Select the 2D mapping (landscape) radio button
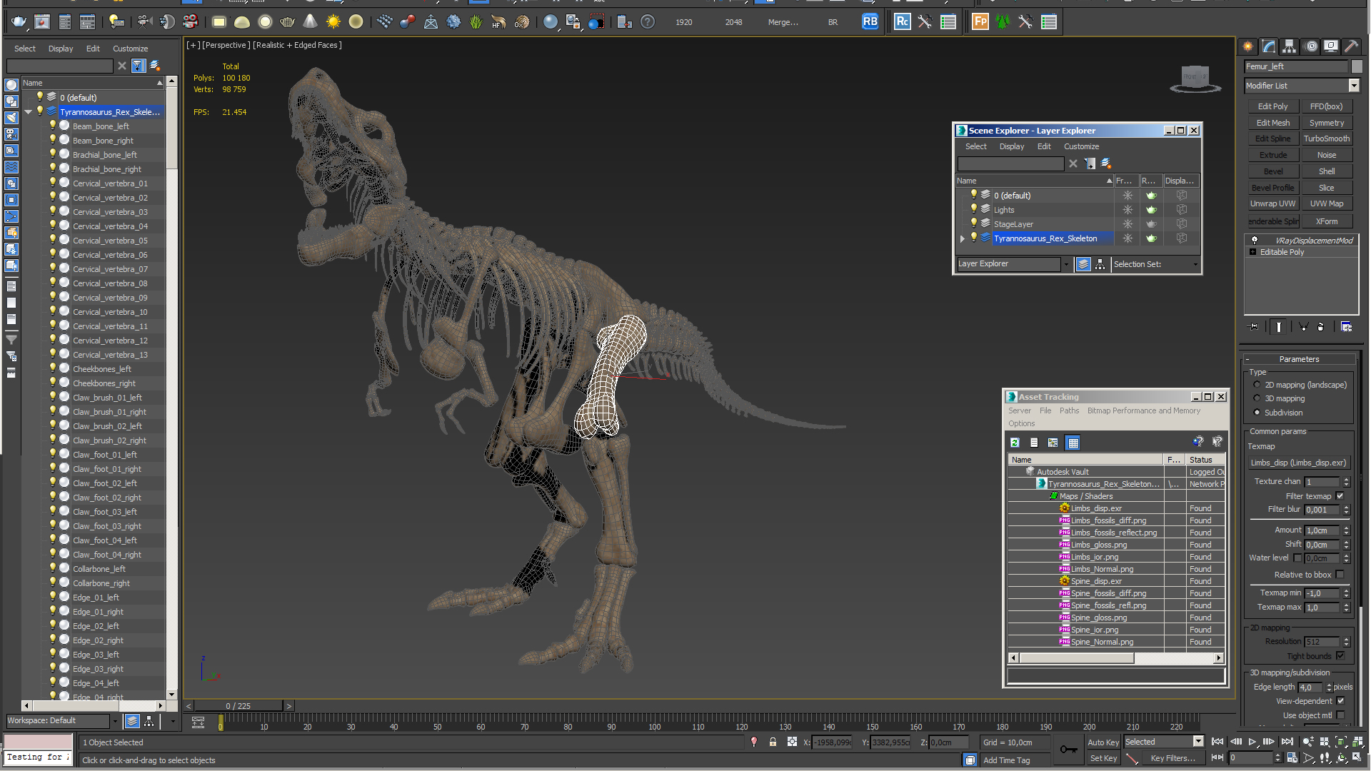This screenshot has width=1371, height=771. click(1257, 385)
